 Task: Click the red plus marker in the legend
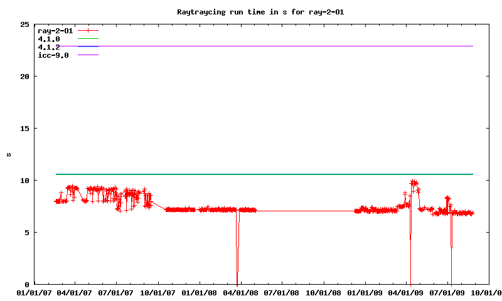tap(88, 30)
